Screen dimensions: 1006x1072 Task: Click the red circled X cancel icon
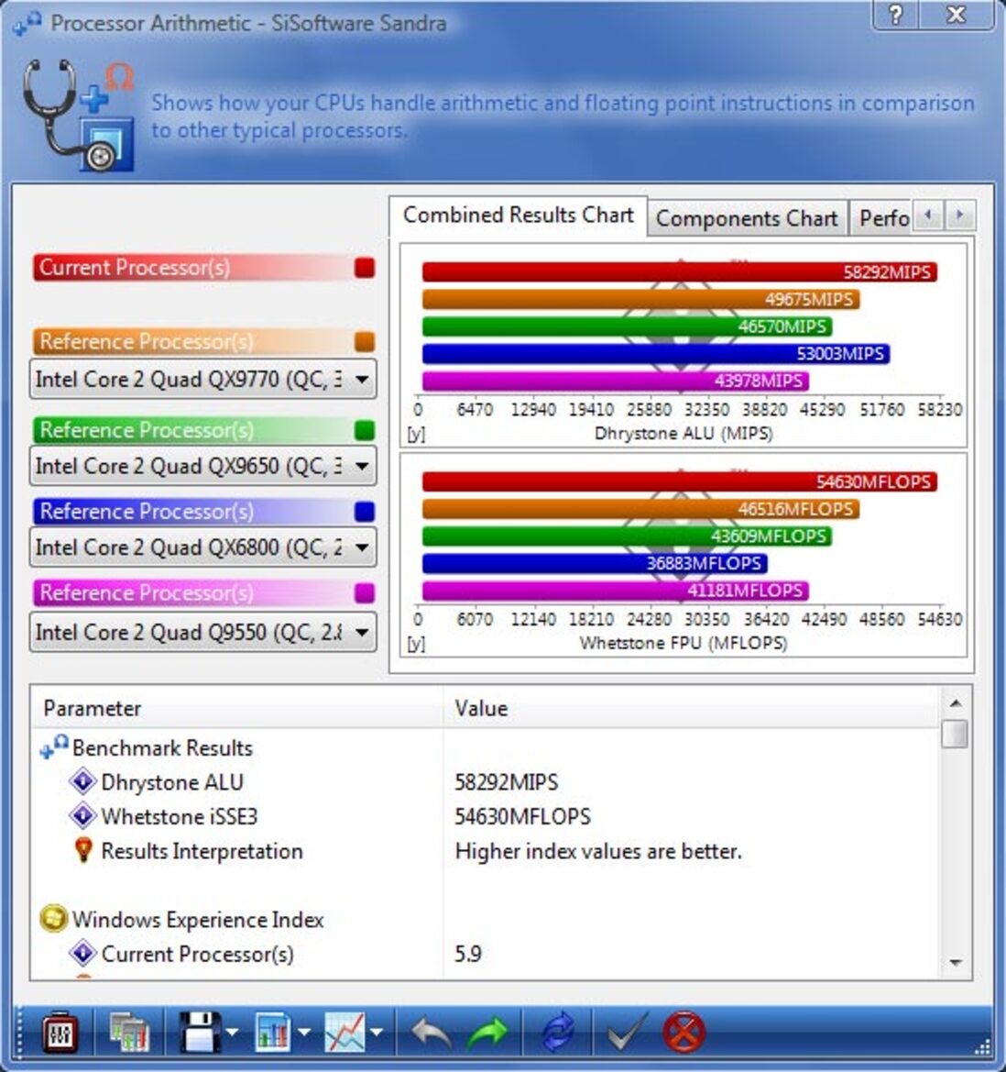coord(683,1032)
